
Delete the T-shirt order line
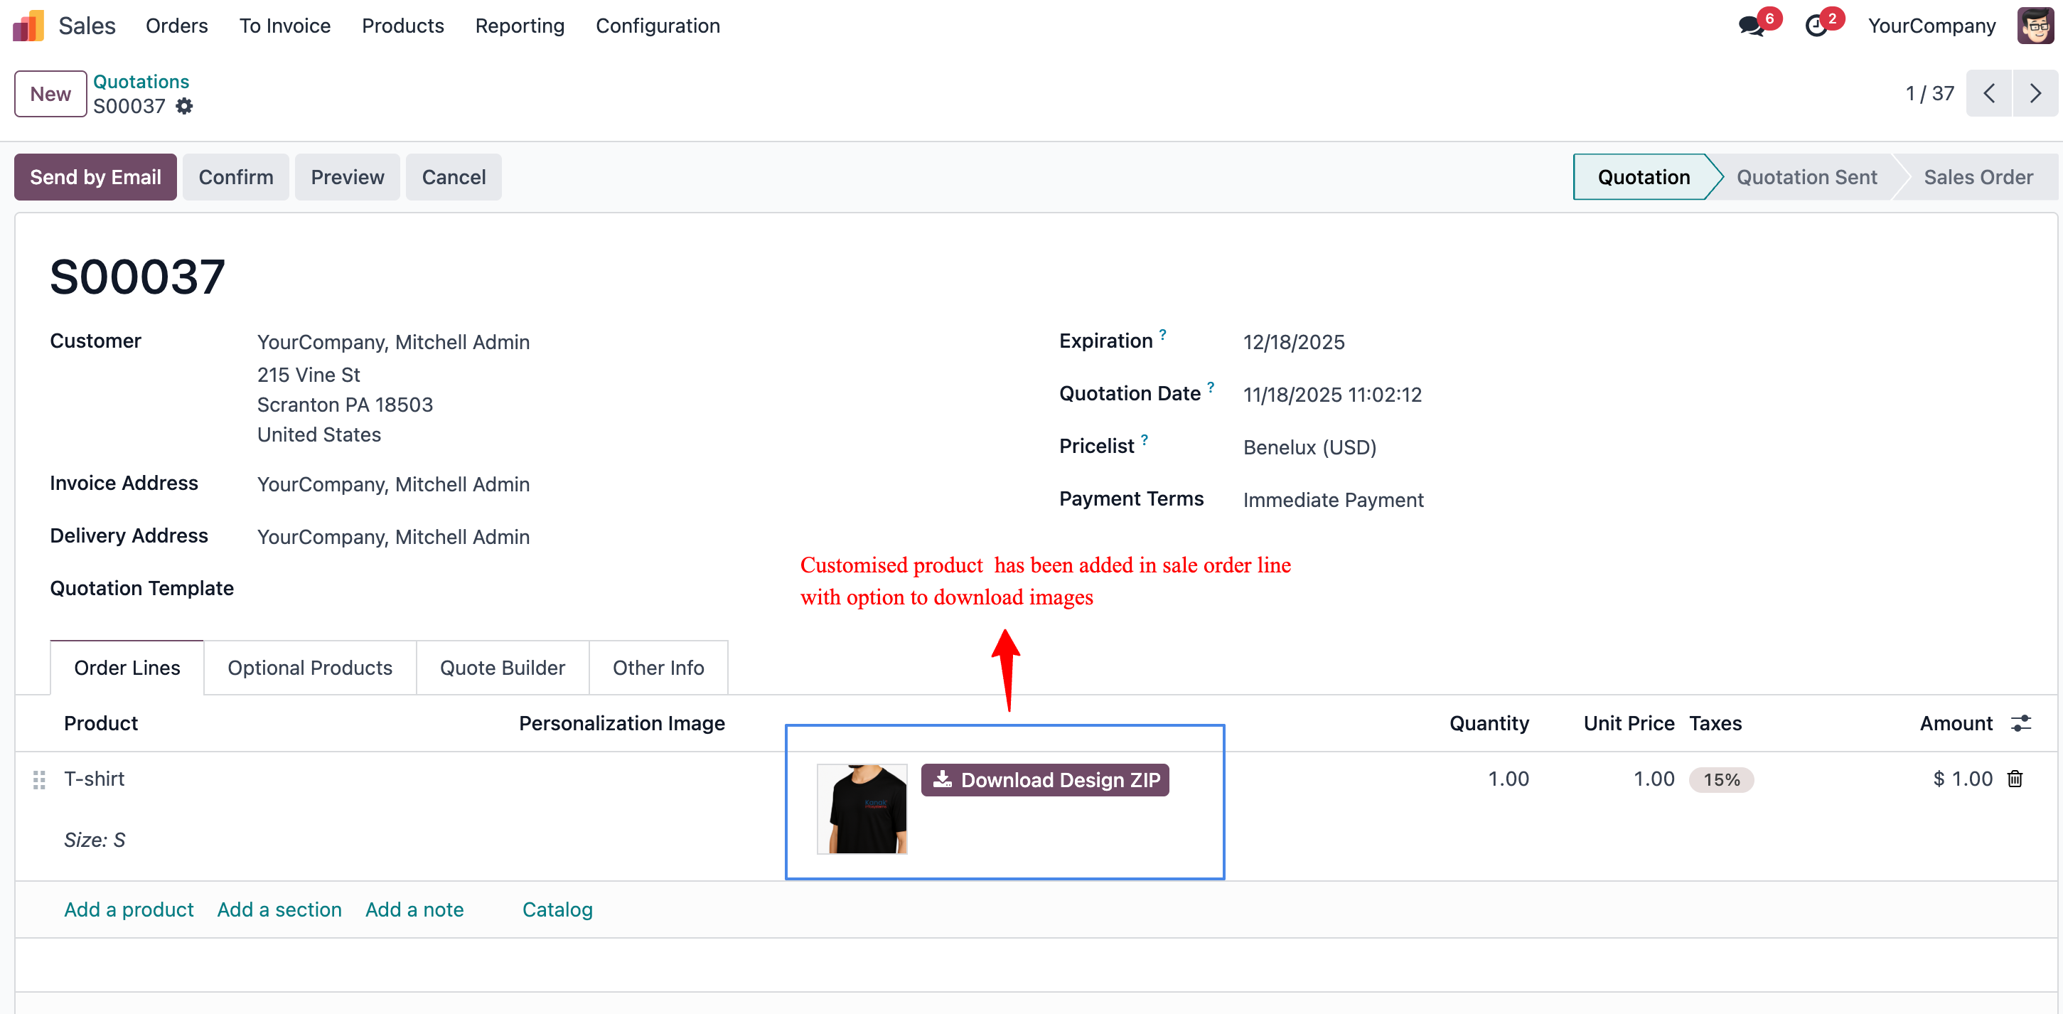tap(2015, 779)
